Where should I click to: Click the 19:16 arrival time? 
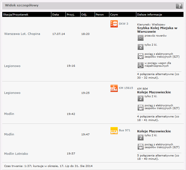[71, 66]
